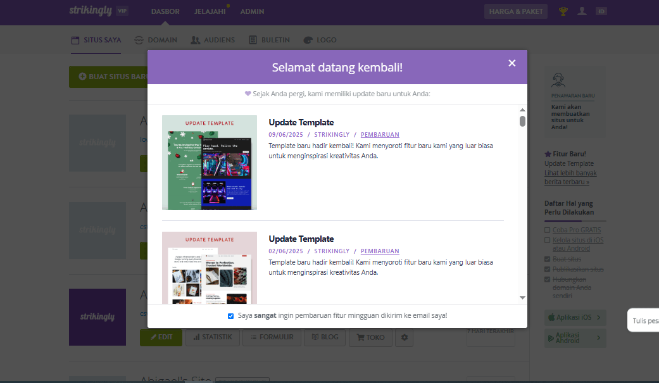
Task: Toggle the Hubungkan domain Anda checkbox
Action: [x=547, y=279]
